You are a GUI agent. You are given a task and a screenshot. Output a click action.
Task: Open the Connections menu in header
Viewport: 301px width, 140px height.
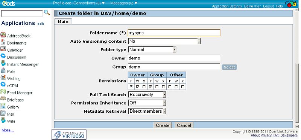point(89,3)
